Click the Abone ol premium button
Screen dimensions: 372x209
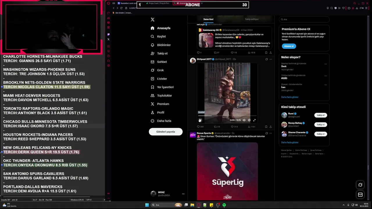point(289,46)
